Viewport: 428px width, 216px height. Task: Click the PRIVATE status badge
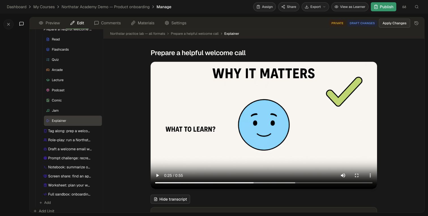point(337,23)
